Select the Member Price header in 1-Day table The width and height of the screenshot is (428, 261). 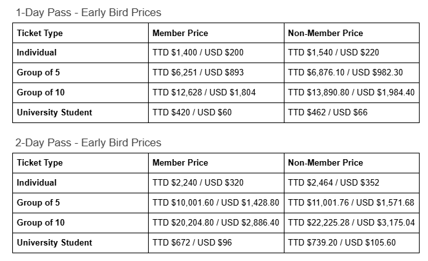pyautogui.click(x=216, y=33)
